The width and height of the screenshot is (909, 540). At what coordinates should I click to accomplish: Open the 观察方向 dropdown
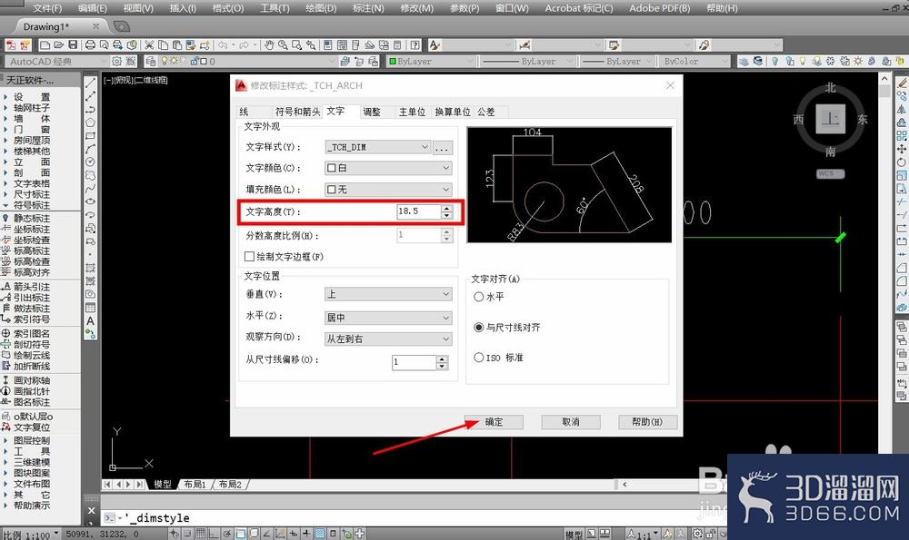[x=388, y=339]
